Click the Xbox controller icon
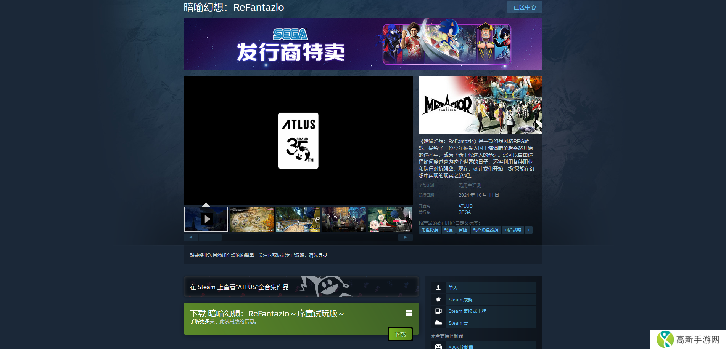 438,346
